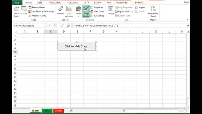Viewport: 202px width, 114px height.
Task: Switch to the DEVELOPER tab
Action: (x=122, y=3)
